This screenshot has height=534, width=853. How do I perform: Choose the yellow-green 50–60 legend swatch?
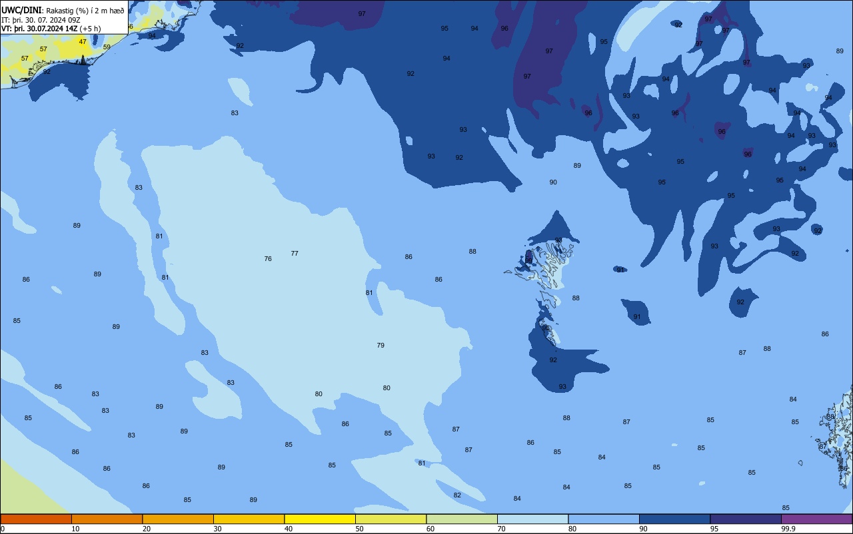pos(391,519)
